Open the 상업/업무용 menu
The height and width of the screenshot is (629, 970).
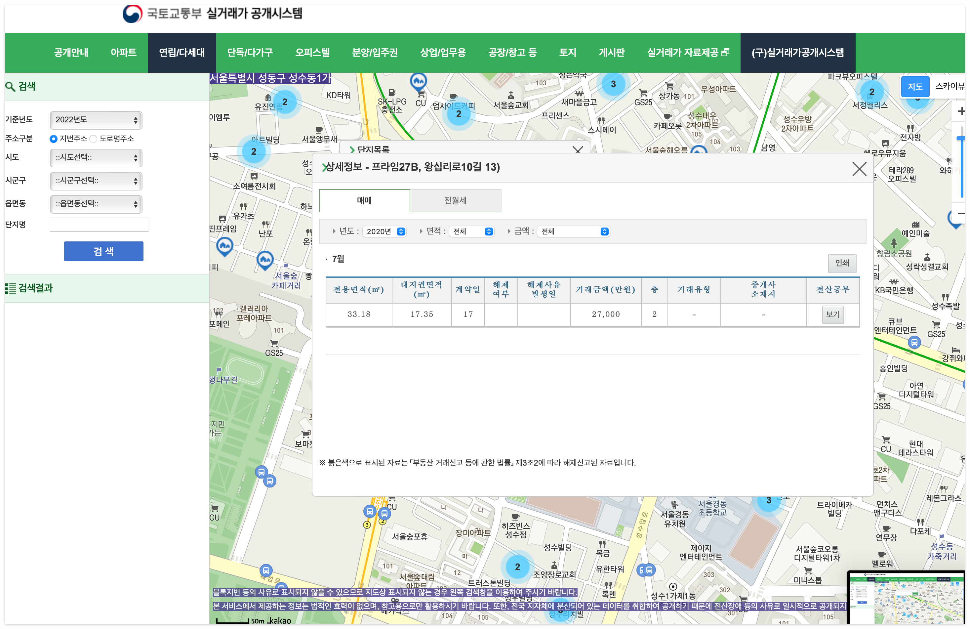click(x=443, y=53)
